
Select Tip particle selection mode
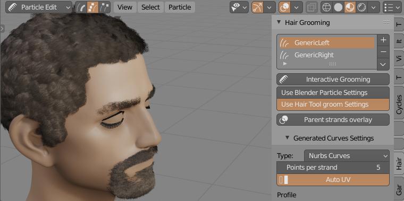coord(104,7)
